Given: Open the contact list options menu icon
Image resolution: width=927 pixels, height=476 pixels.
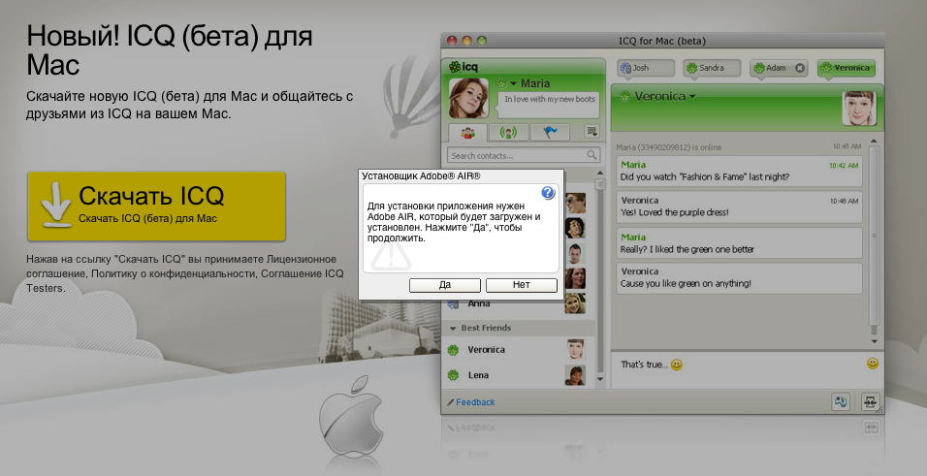Looking at the screenshot, I should (591, 131).
